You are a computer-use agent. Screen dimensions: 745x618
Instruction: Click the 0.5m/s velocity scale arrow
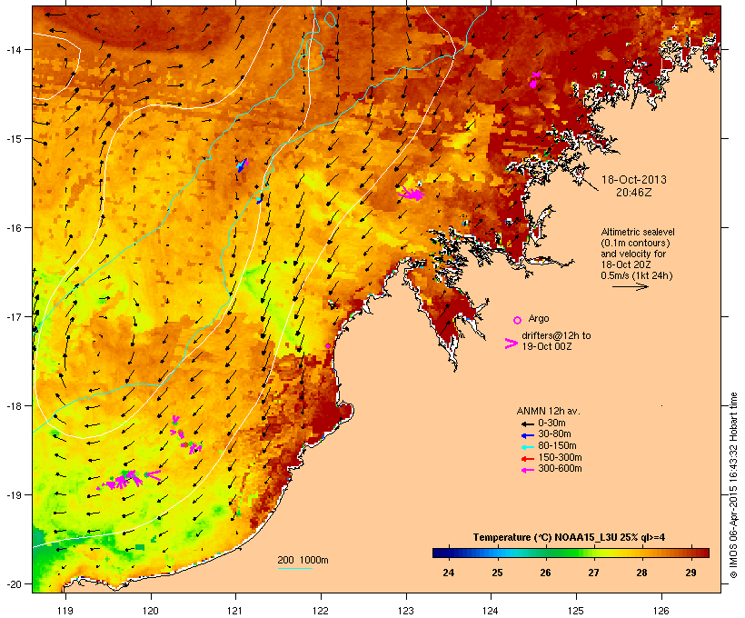630,286
